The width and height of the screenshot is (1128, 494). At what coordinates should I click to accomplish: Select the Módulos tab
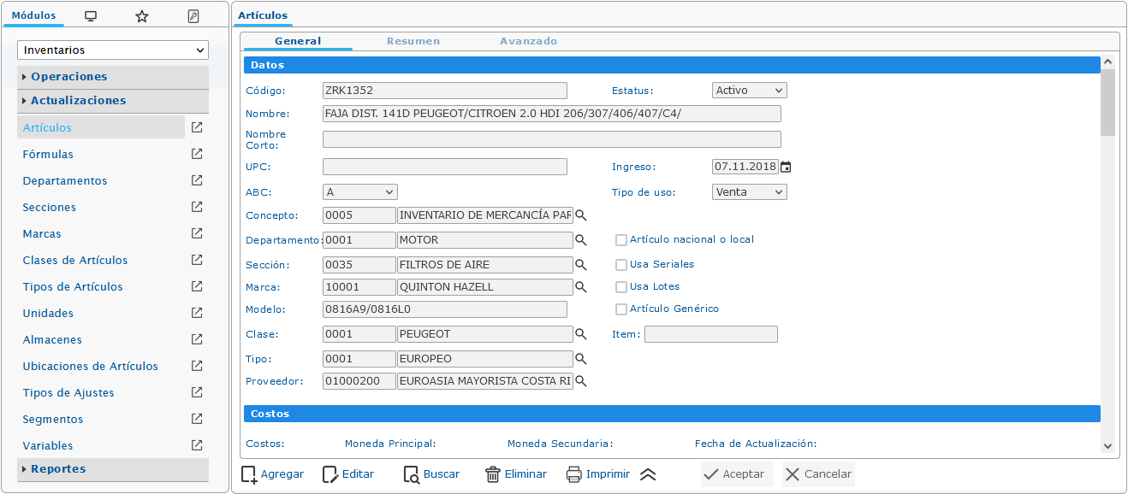pos(33,16)
